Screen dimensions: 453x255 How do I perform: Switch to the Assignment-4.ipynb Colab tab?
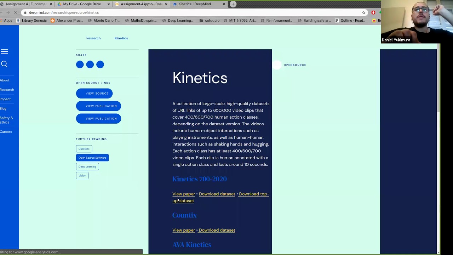click(x=141, y=4)
